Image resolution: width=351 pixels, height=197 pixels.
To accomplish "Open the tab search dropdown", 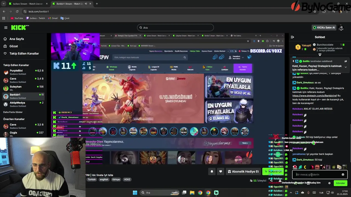I will (x=4, y=4).
